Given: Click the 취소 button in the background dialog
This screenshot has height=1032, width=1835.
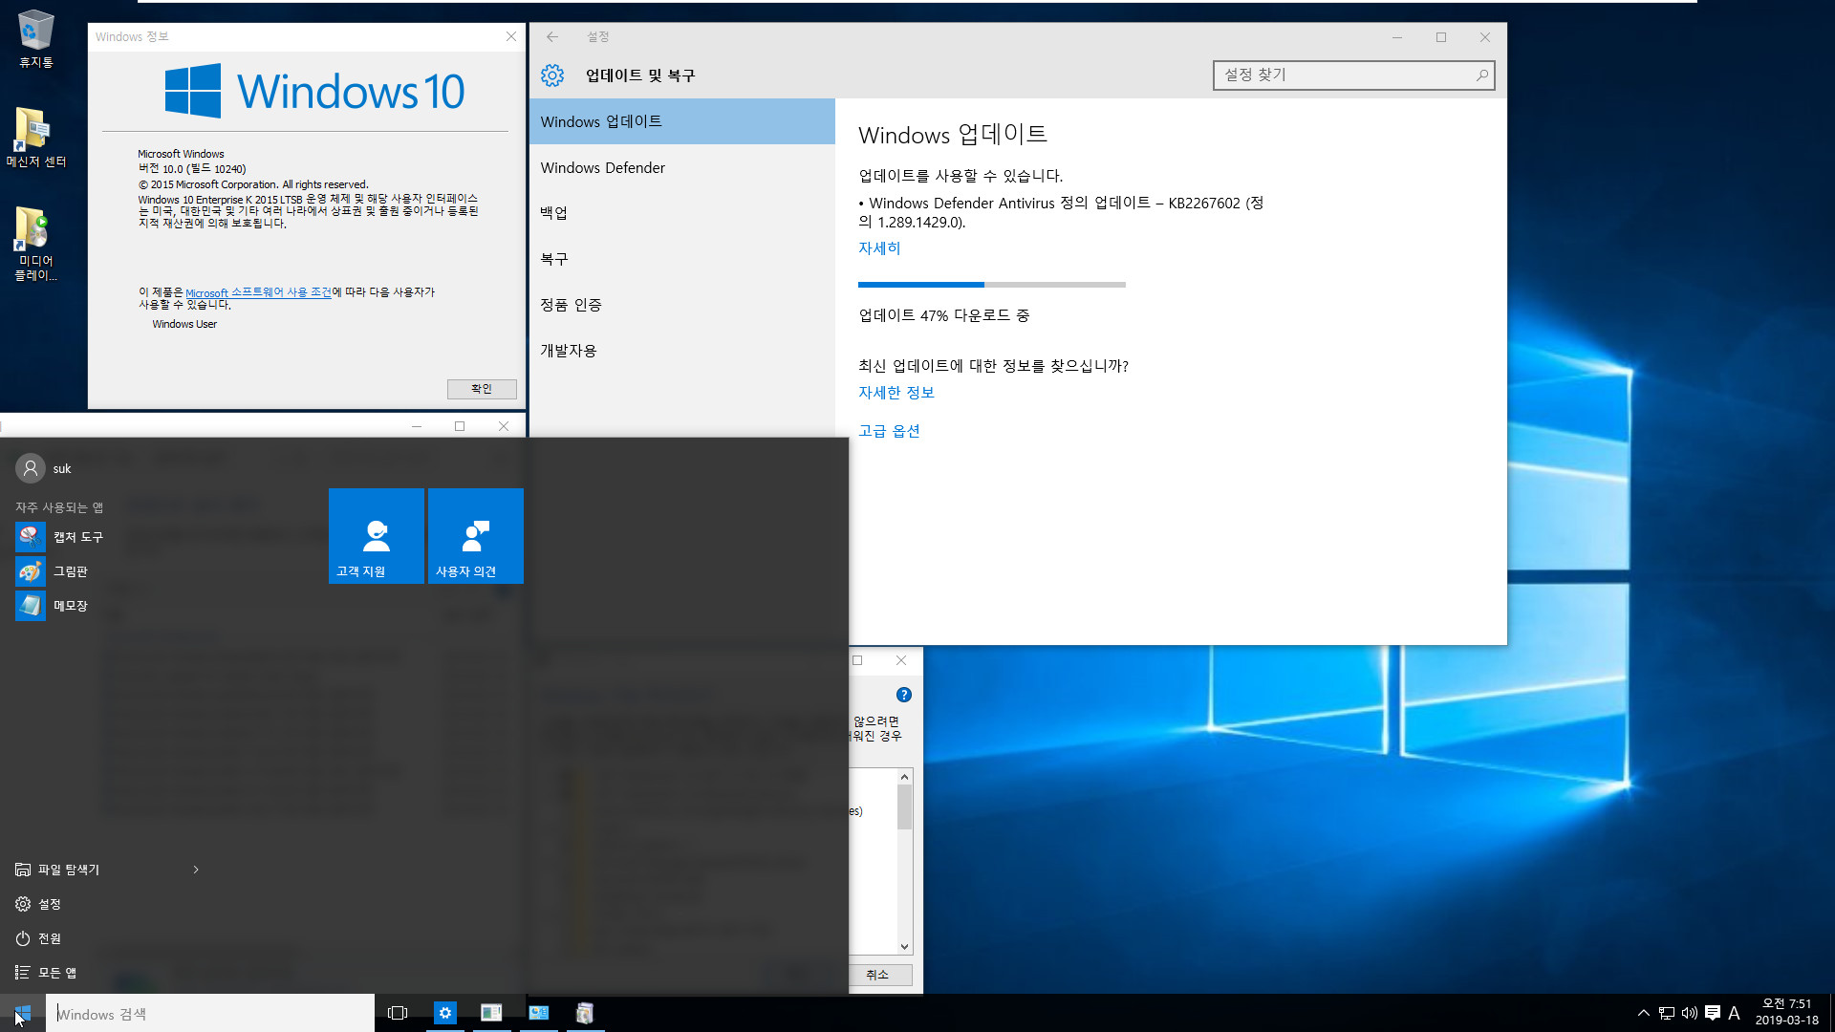Looking at the screenshot, I should click(877, 975).
